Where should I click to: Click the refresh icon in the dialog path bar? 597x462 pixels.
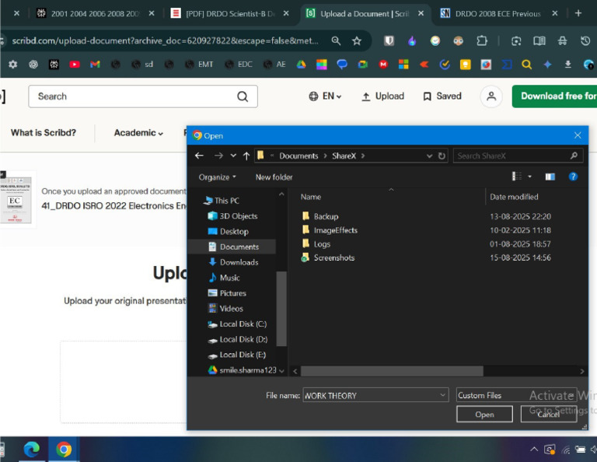[442, 156]
